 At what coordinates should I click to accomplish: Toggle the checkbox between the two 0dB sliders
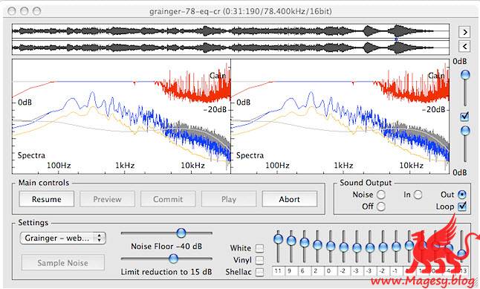pos(464,117)
